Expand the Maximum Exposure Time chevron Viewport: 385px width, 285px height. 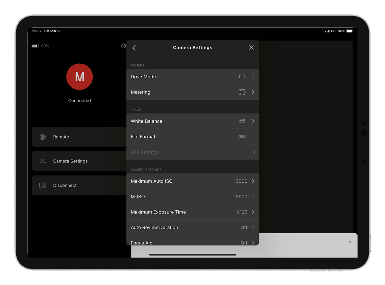click(253, 212)
